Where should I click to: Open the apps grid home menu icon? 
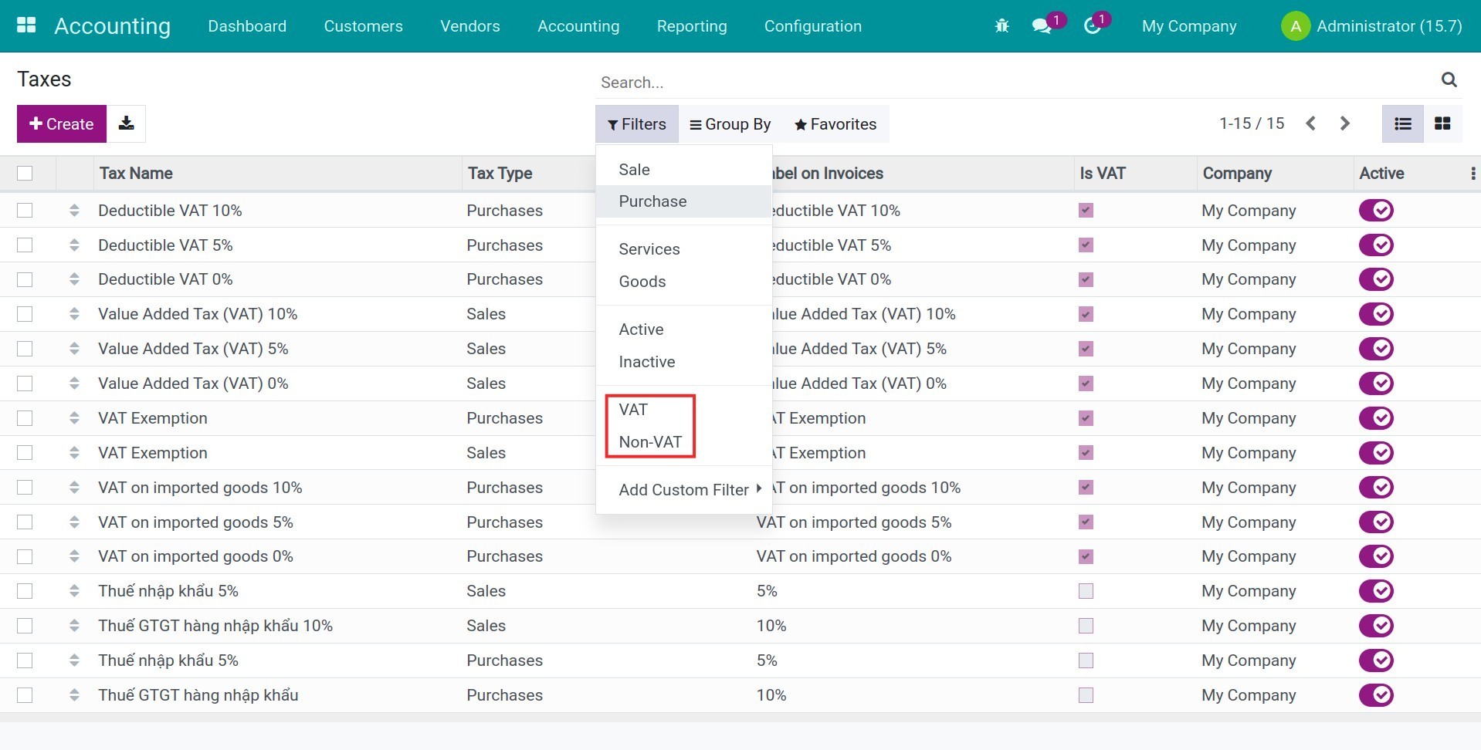coord(26,25)
